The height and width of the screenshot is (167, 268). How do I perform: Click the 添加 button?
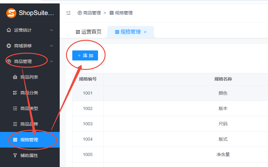click(85, 55)
